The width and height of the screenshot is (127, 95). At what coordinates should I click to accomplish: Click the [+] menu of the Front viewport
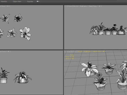(66, 6)
